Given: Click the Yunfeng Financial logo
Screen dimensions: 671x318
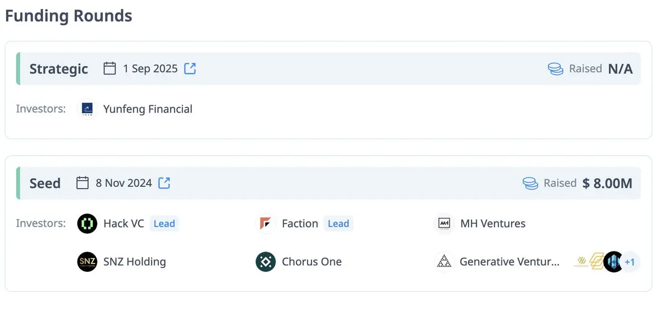Looking at the screenshot, I should (87, 109).
